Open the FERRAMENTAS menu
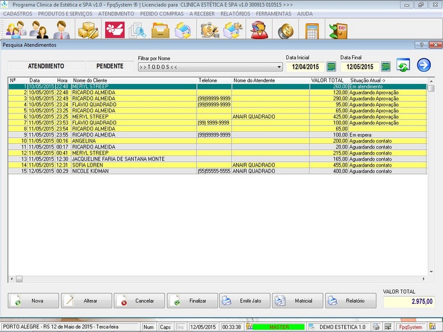Viewport: 443px width, 332px height. [x=274, y=13]
